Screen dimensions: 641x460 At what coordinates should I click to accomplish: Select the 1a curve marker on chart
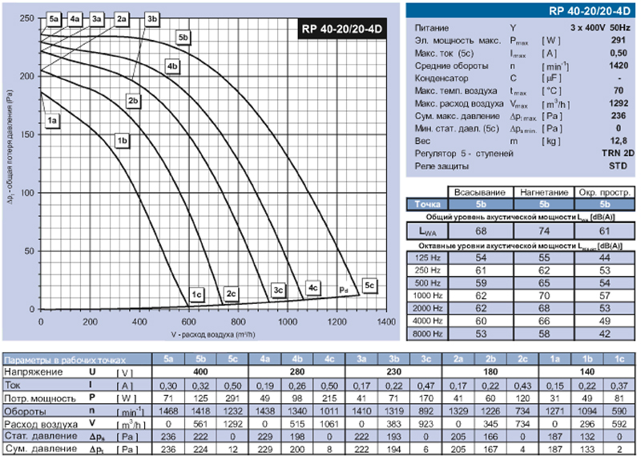pyautogui.click(x=53, y=121)
